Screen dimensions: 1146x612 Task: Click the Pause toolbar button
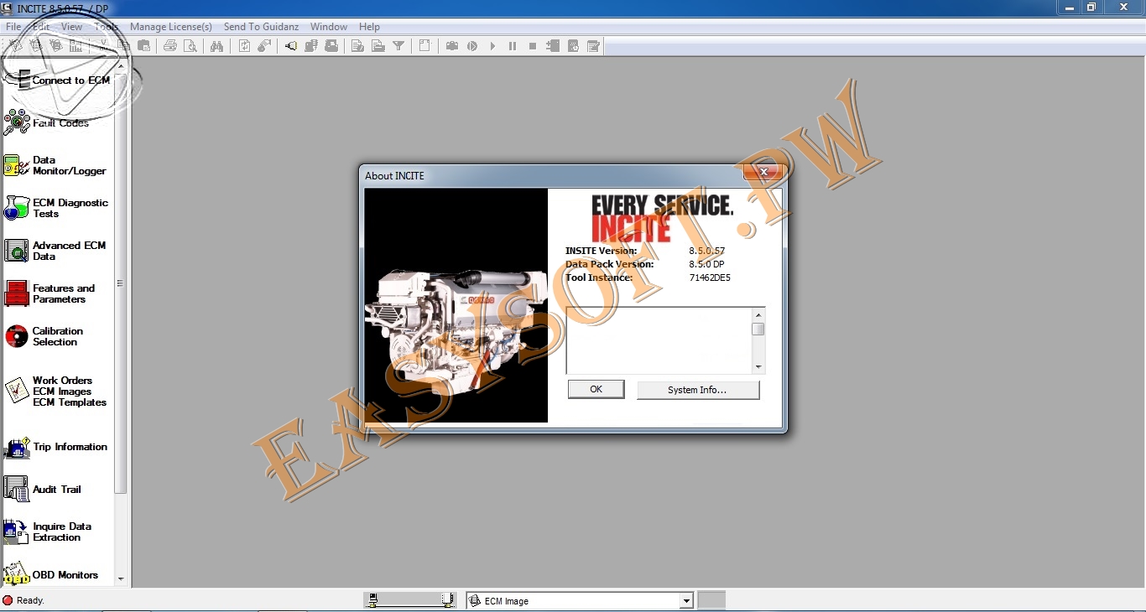click(x=513, y=46)
